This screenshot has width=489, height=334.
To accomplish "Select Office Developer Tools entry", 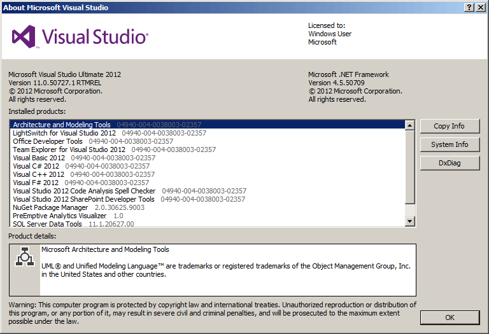I will pos(208,141).
